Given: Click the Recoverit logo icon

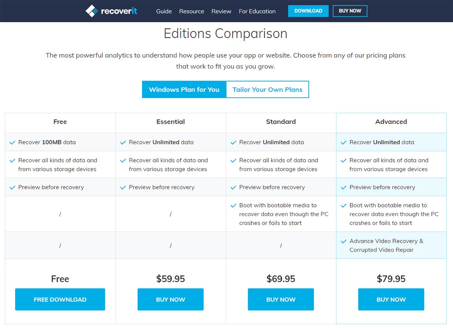Looking at the screenshot, I should tap(92, 11).
